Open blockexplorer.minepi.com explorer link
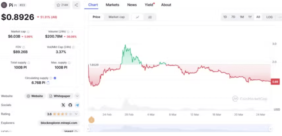Viewport: 282px width, 136px height. 59,123
